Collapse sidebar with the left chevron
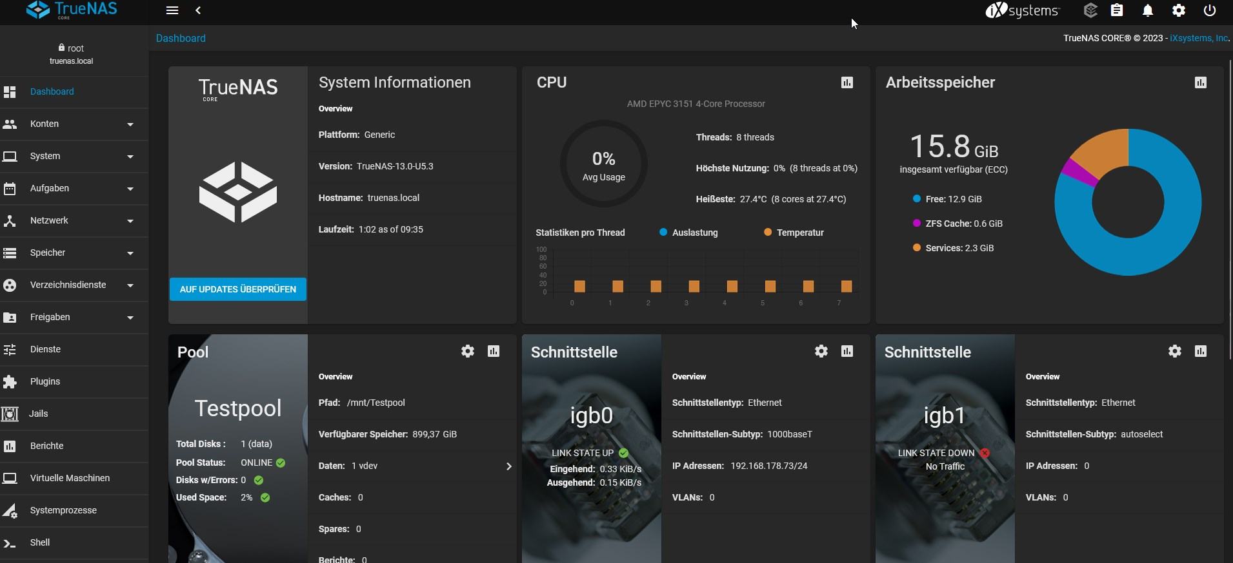The width and height of the screenshot is (1233, 563). [198, 10]
